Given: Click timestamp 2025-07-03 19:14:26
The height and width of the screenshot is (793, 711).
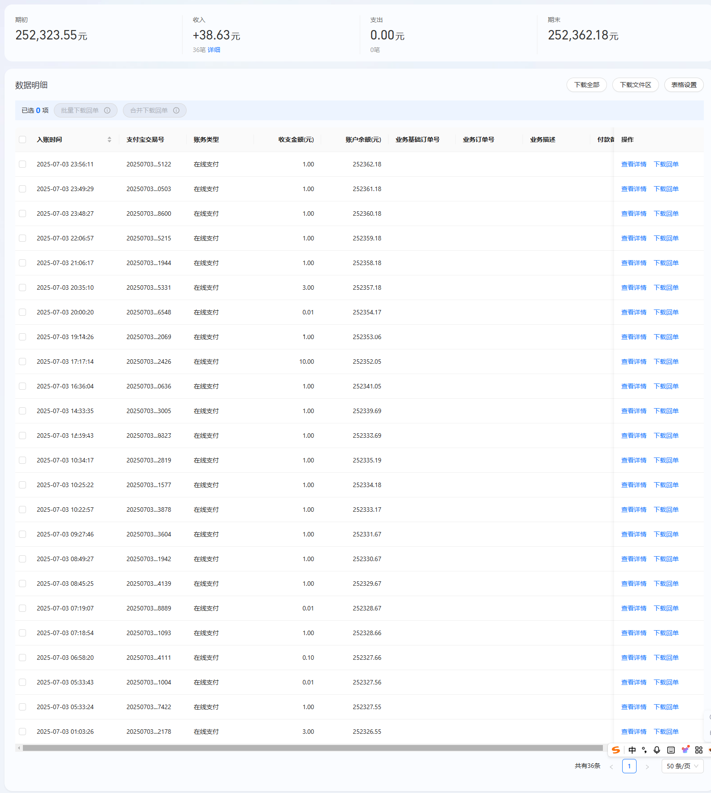Looking at the screenshot, I should click(65, 337).
